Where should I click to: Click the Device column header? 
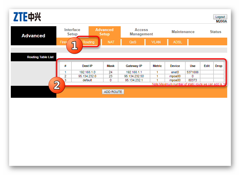(175, 66)
